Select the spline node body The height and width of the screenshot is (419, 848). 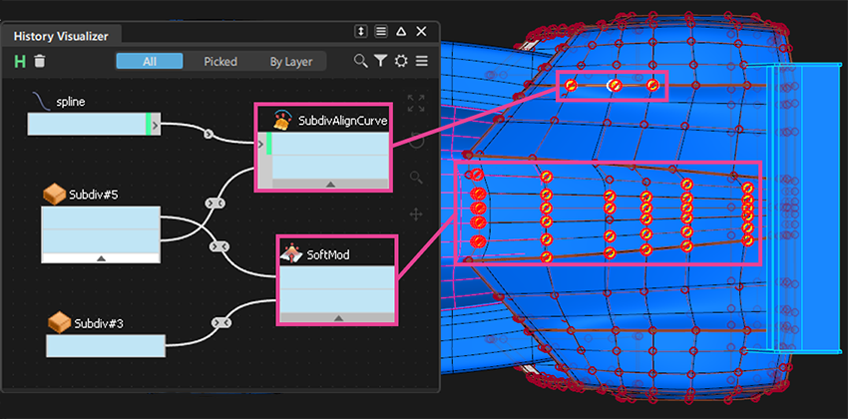coord(94,124)
